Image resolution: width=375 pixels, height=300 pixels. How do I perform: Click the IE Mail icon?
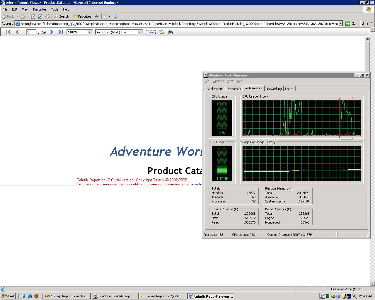[106, 16]
